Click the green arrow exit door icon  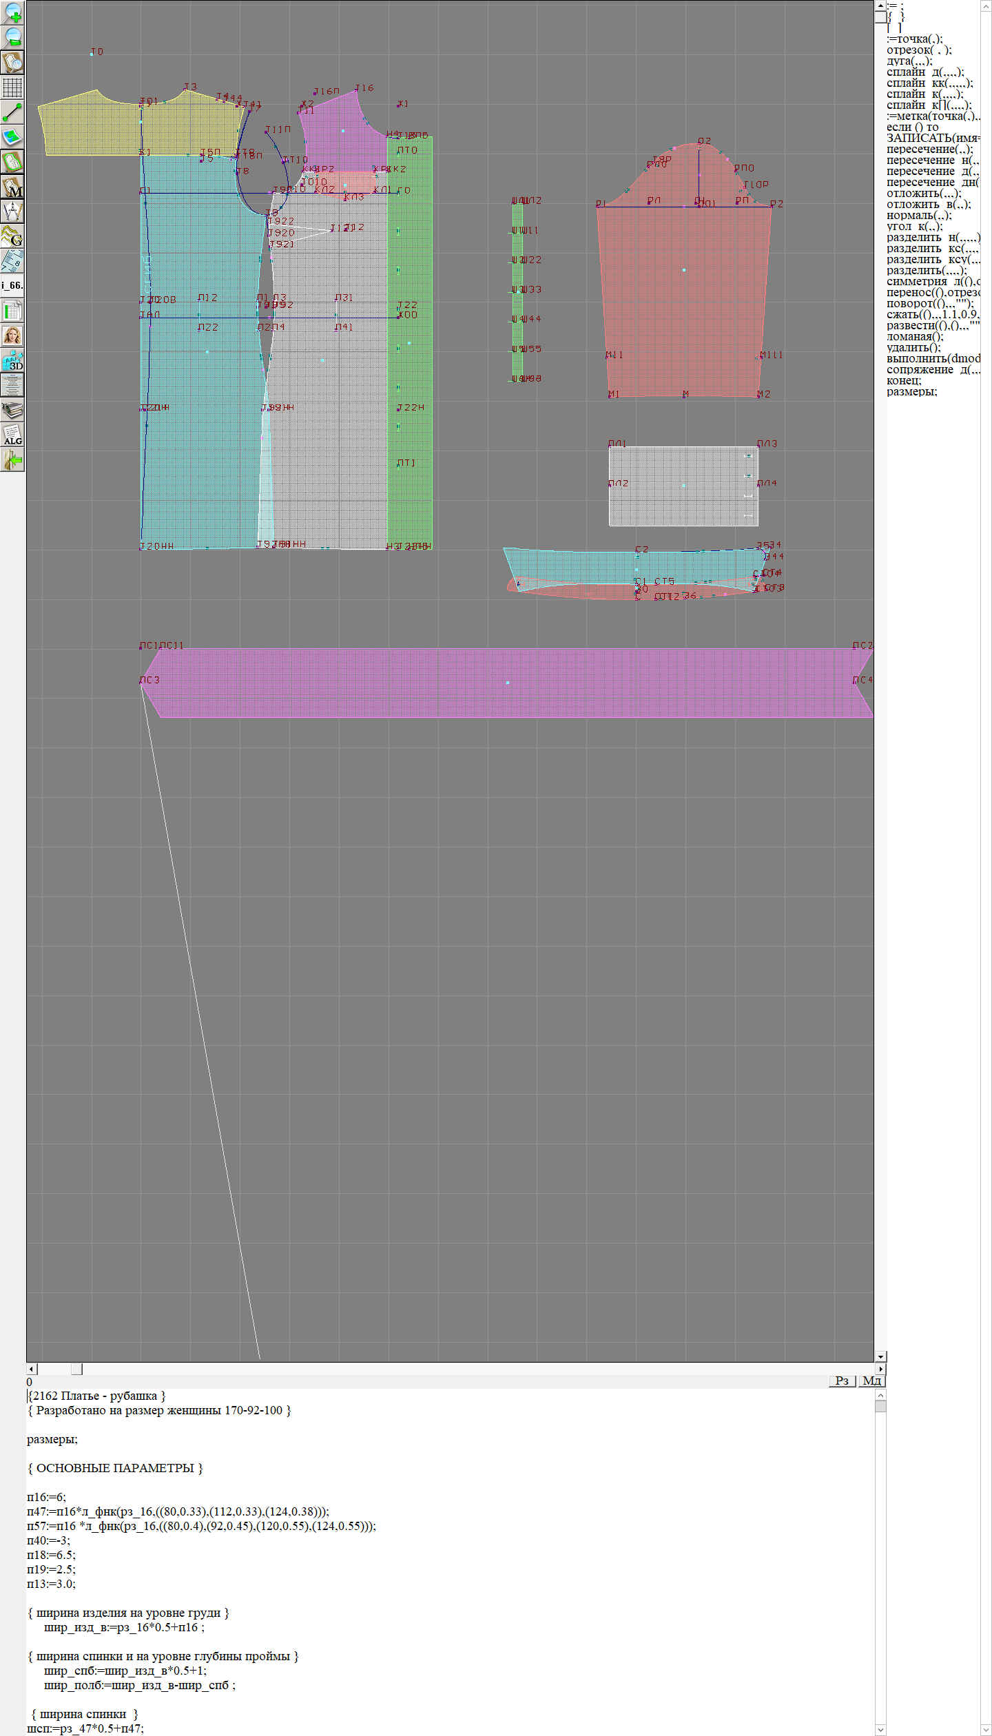pyautogui.click(x=12, y=459)
